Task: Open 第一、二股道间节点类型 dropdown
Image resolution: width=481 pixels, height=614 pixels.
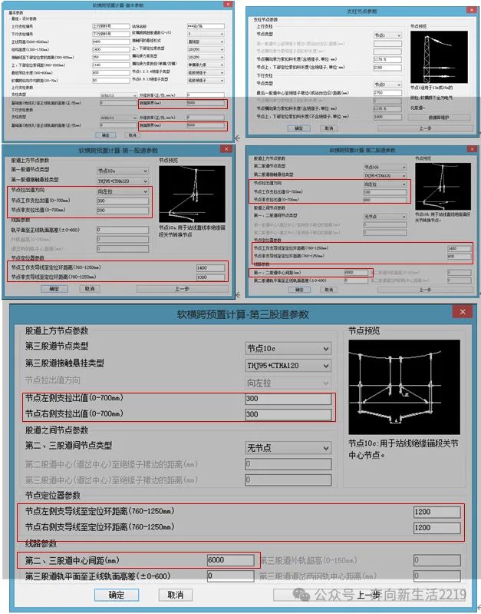Action: point(385,217)
